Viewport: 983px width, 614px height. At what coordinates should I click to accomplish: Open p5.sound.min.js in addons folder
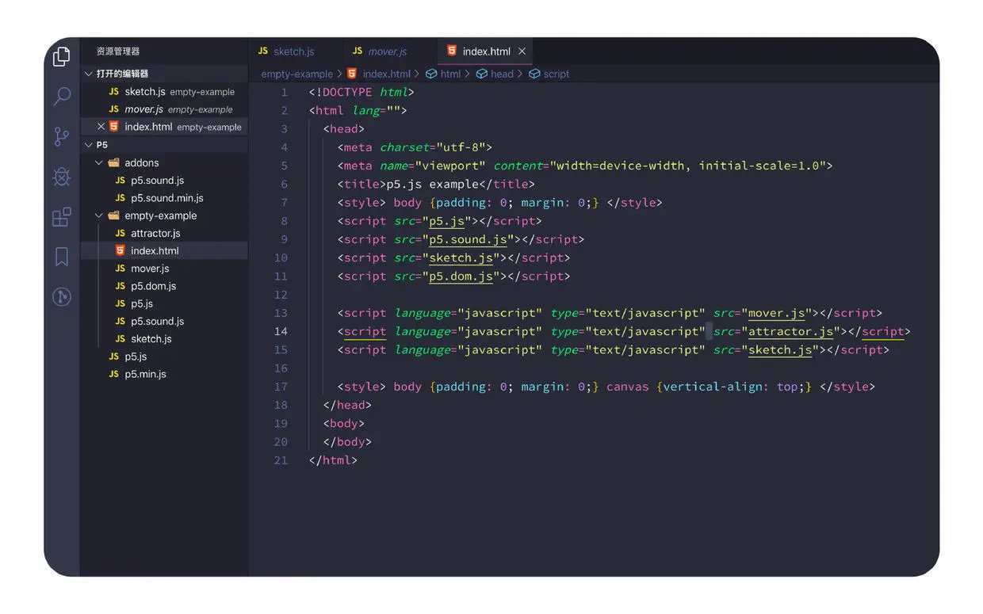pos(166,198)
